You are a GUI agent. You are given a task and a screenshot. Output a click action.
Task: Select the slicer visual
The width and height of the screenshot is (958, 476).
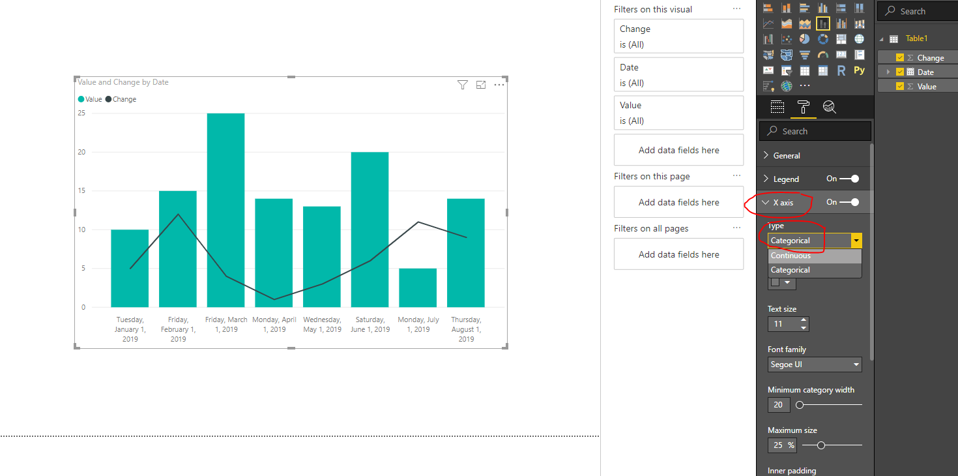pyautogui.click(x=787, y=70)
